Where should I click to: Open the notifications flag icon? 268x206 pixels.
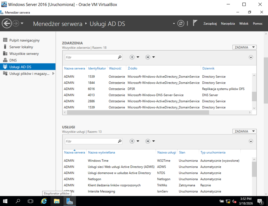coord(195,23)
